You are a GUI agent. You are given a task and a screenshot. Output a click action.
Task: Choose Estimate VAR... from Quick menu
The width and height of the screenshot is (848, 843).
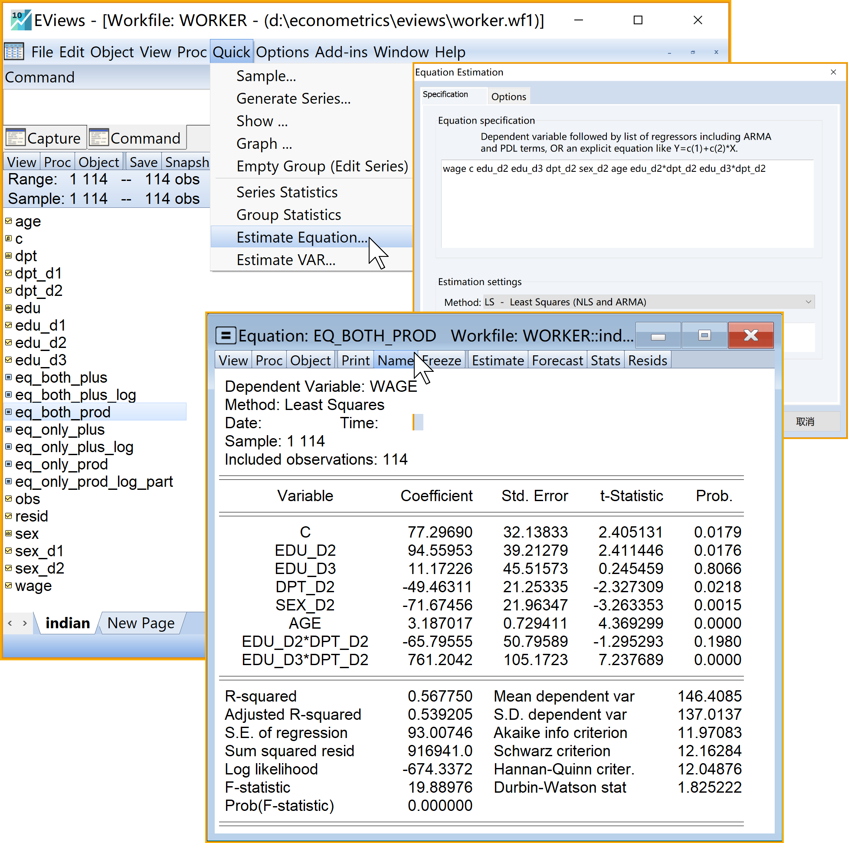point(286,260)
